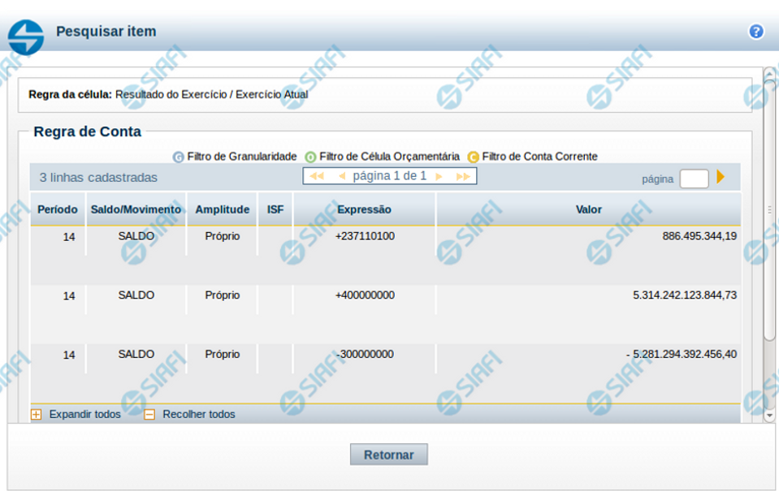
Task: Select the row with expression -300000000
Action: 365,355
